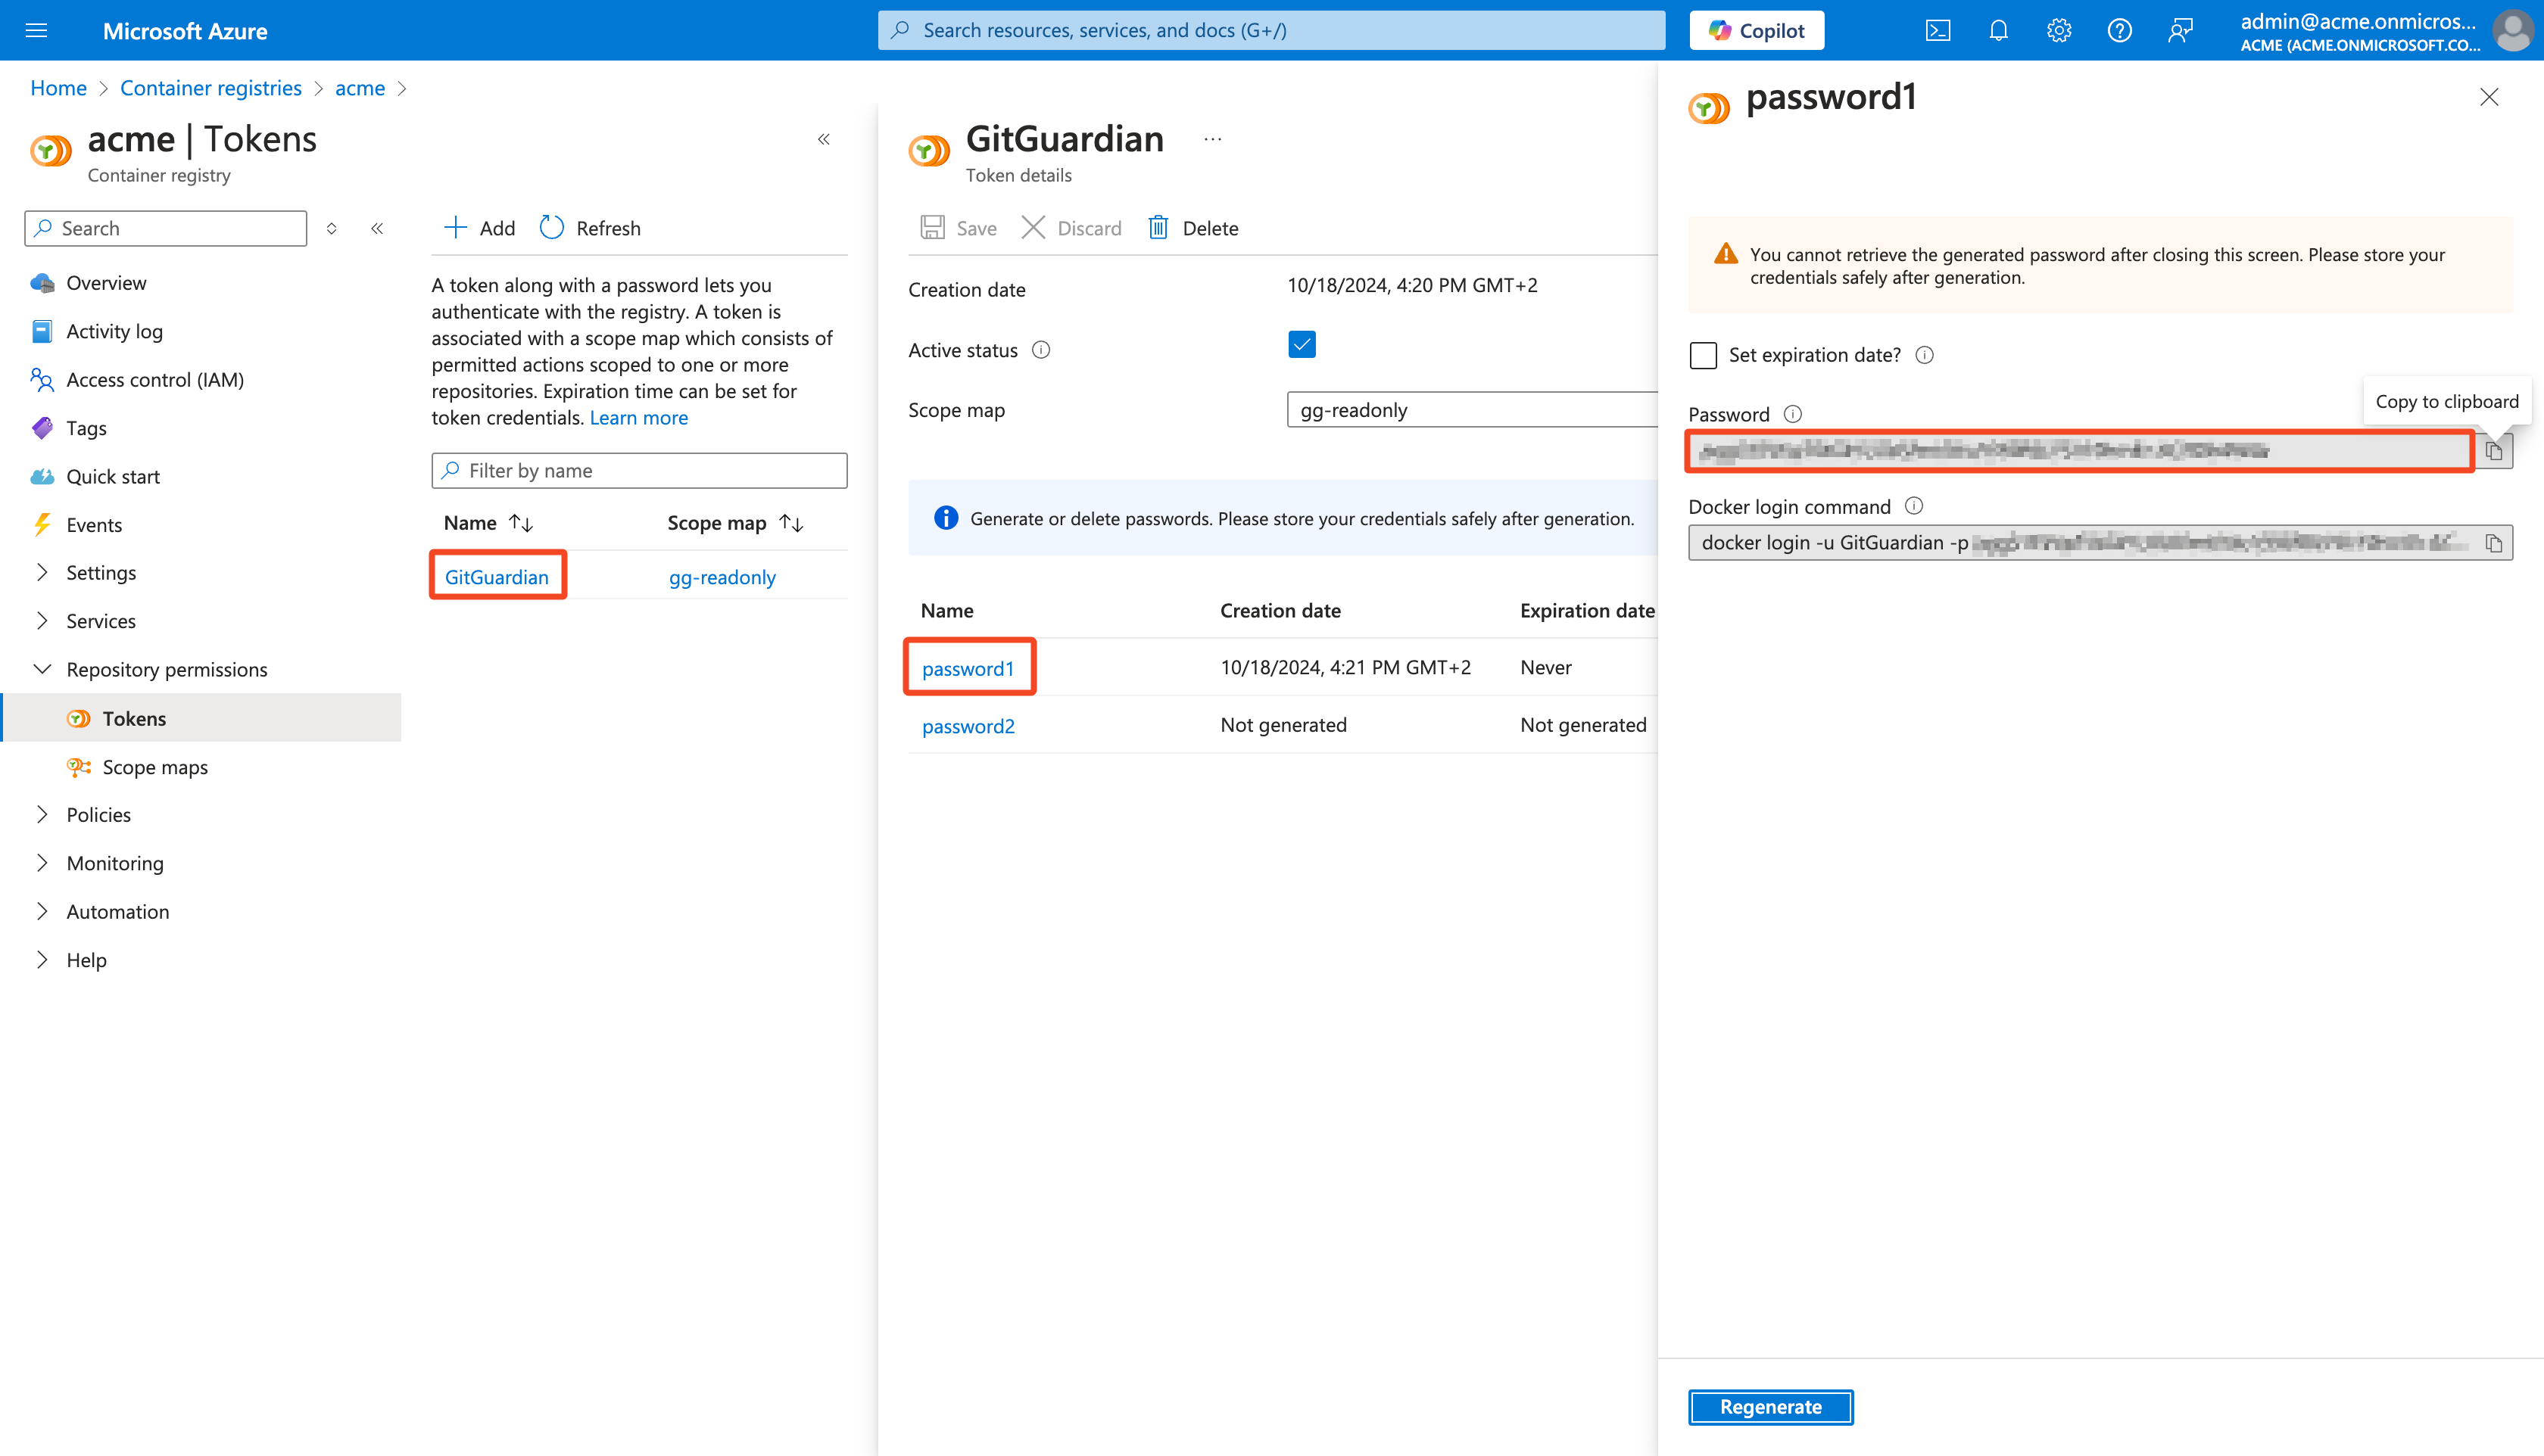Open GitGuardian more options ellipsis

[x=1212, y=139]
